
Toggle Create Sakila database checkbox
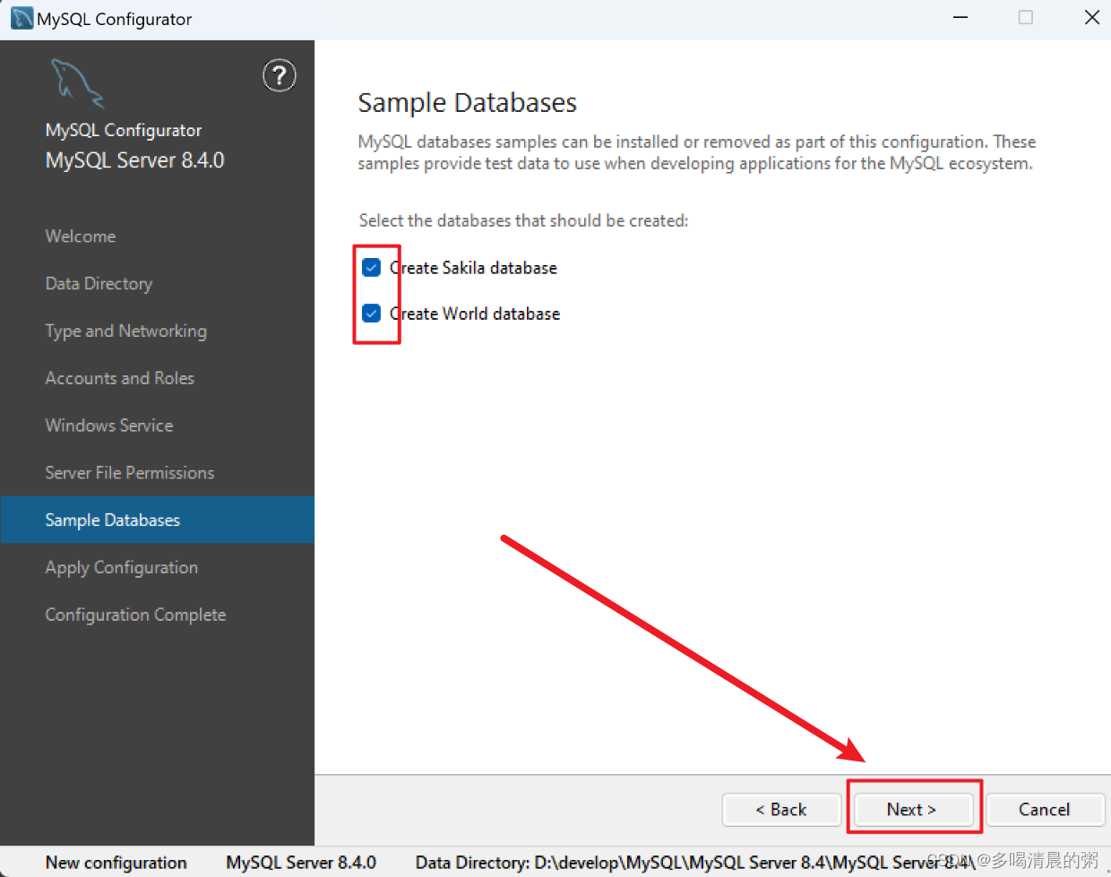click(x=372, y=267)
